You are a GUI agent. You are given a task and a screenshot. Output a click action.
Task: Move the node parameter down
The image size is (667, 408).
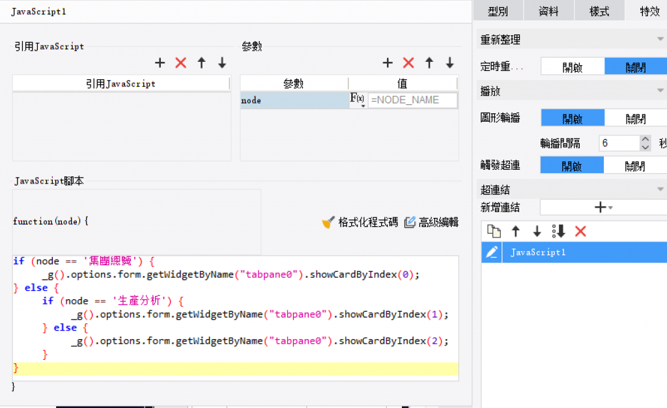coord(449,63)
